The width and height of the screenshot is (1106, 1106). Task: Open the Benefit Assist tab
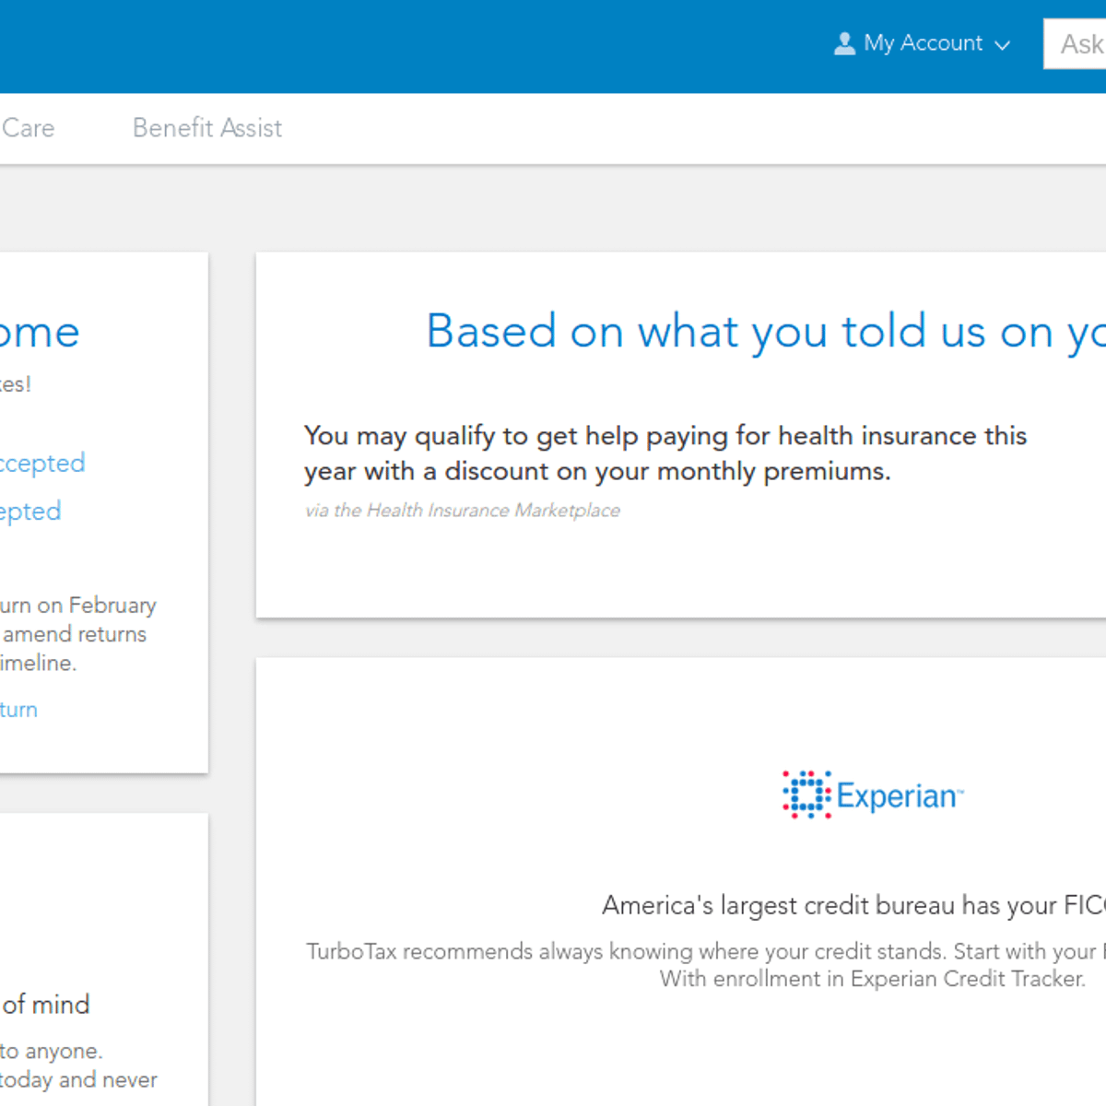(207, 128)
